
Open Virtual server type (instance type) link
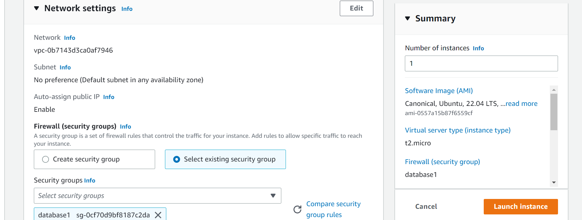pos(457,130)
